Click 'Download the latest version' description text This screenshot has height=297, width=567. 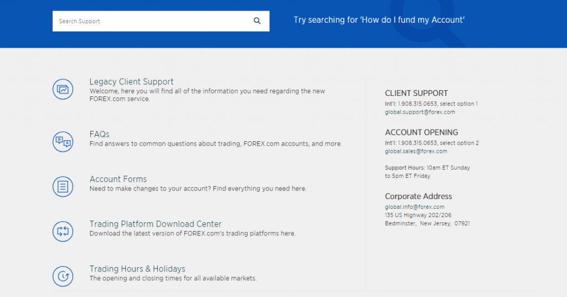click(192, 233)
